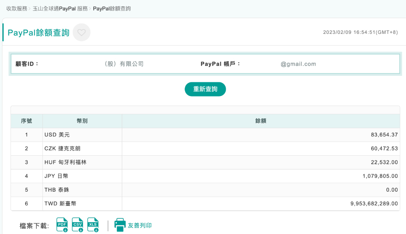Go to 收款服務 in the breadcrumb

[x=17, y=8]
